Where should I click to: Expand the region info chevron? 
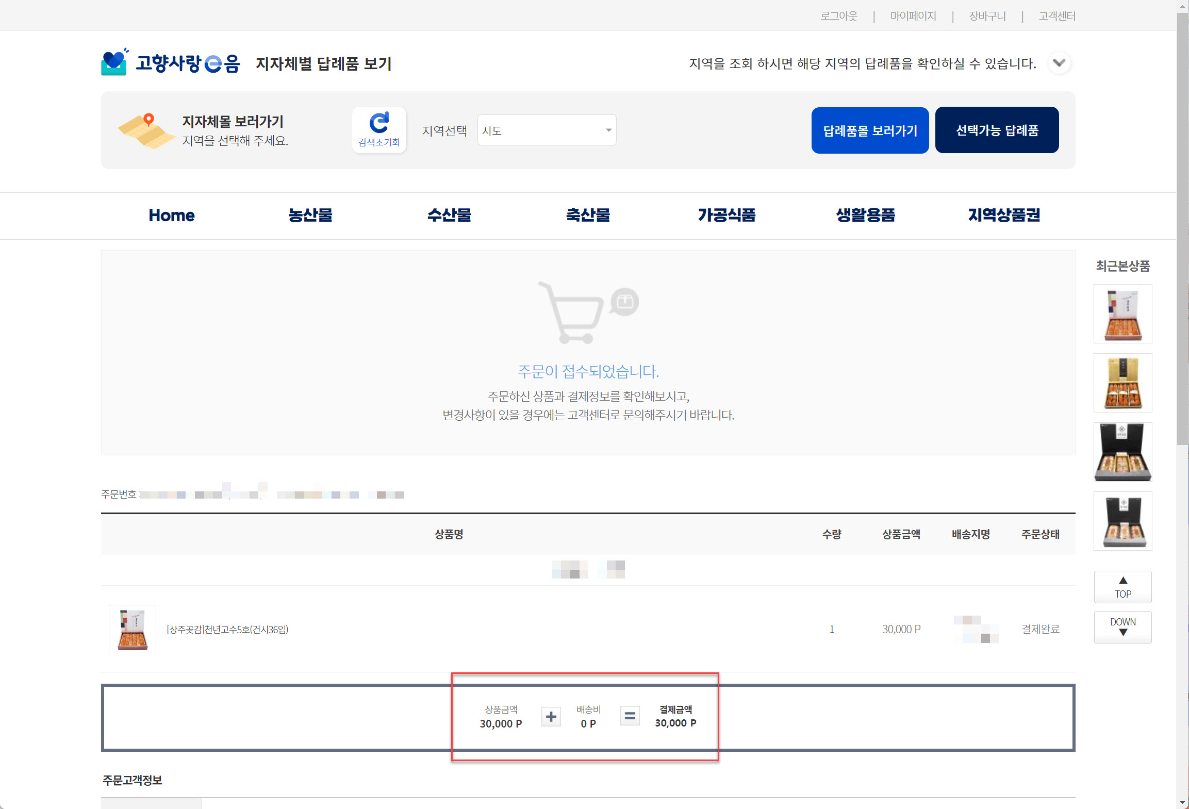(1059, 63)
